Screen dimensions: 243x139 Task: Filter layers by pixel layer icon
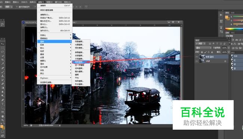(x=210, y=44)
